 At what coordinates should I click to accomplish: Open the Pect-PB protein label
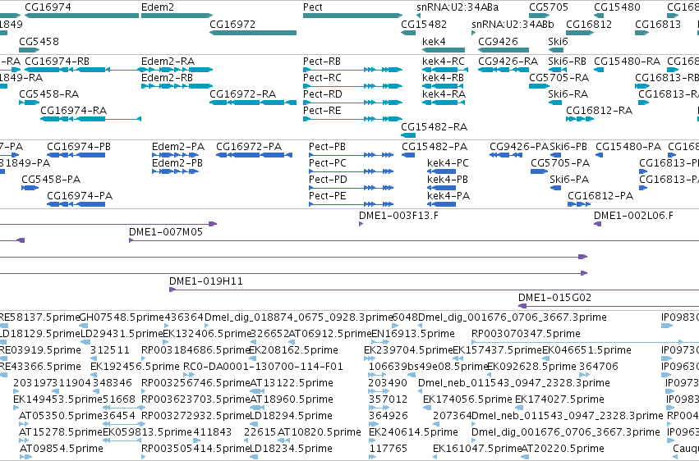(327, 146)
